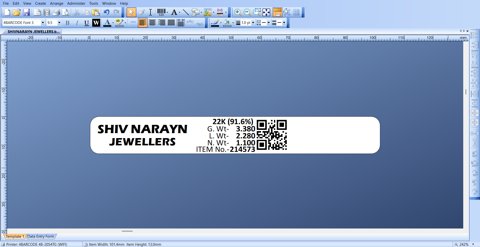This screenshot has height=247, width=480.
Task: Open the database connection setup
Action: (46, 12)
